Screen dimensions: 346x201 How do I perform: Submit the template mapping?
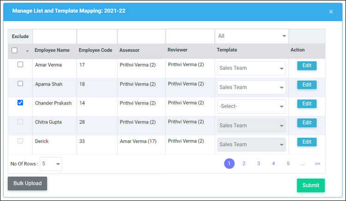[x=310, y=185]
